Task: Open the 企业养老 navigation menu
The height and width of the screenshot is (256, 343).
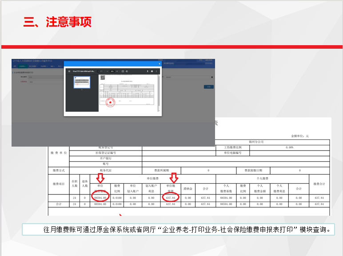Action: click(x=23, y=66)
